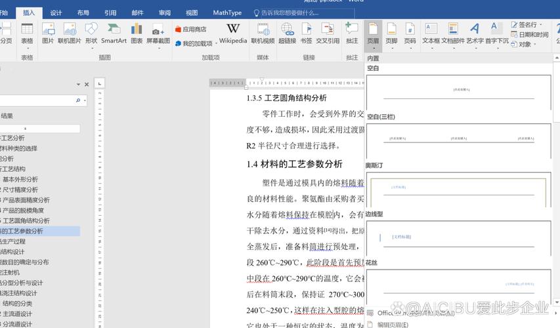Open the 布局 tab
Image resolution: width=560 pixels, height=328 pixels.
[83, 13]
